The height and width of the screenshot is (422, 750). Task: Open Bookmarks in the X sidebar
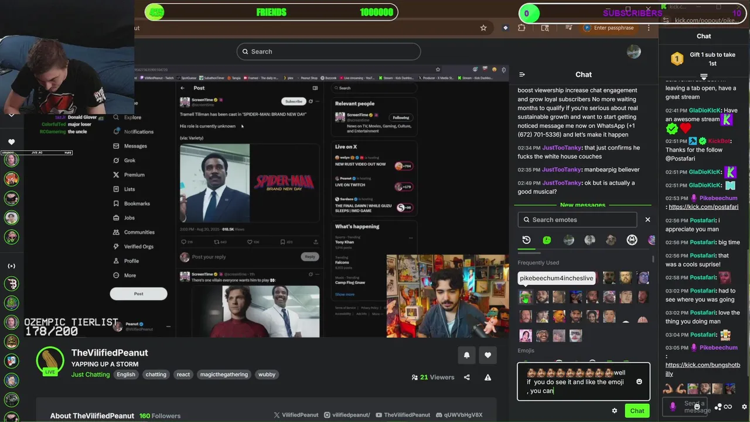131,203
